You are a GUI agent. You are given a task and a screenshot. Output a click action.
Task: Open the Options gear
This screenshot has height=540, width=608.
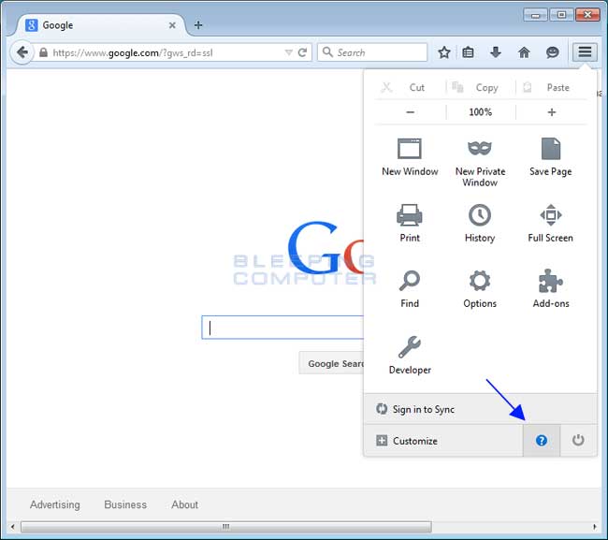pos(480,289)
